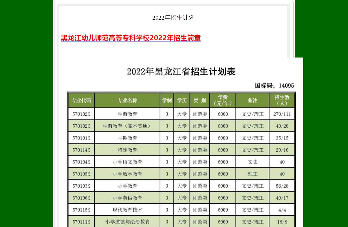Select the 小学道德与法治教育 major cell
The image size is (348, 227).
127,222
